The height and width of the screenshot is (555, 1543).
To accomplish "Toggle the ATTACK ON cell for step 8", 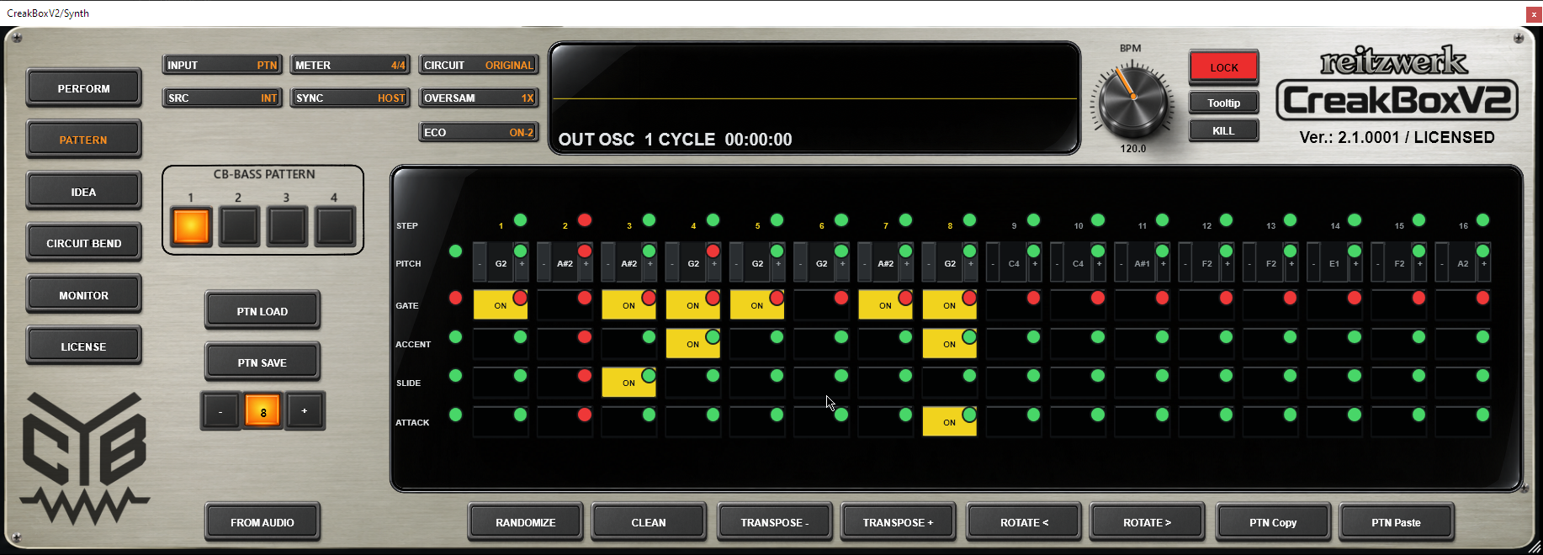I will pyautogui.click(x=949, y=422).
